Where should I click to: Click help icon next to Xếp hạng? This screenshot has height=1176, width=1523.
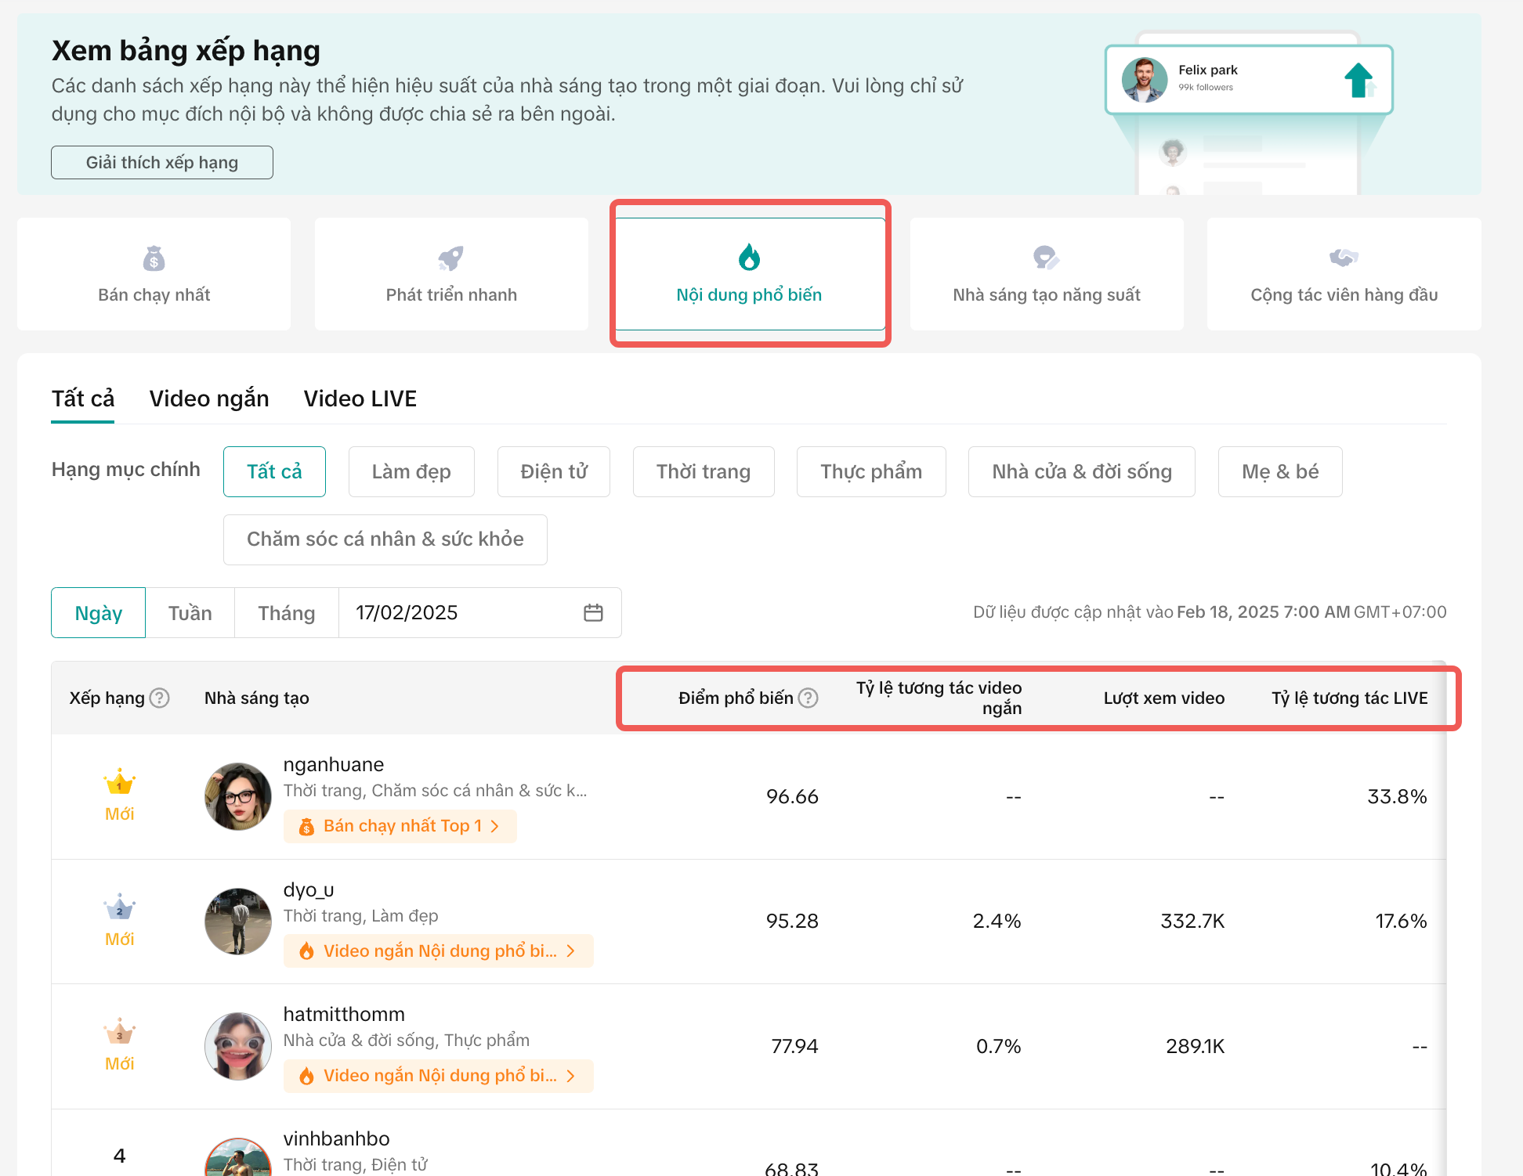click(160, 698)
